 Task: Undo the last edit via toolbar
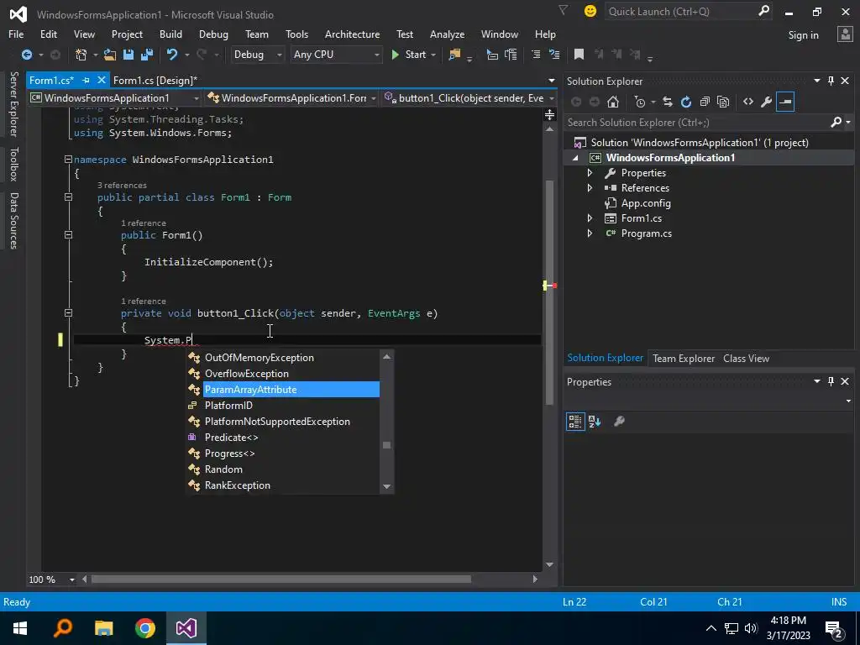tap(172, 55)
